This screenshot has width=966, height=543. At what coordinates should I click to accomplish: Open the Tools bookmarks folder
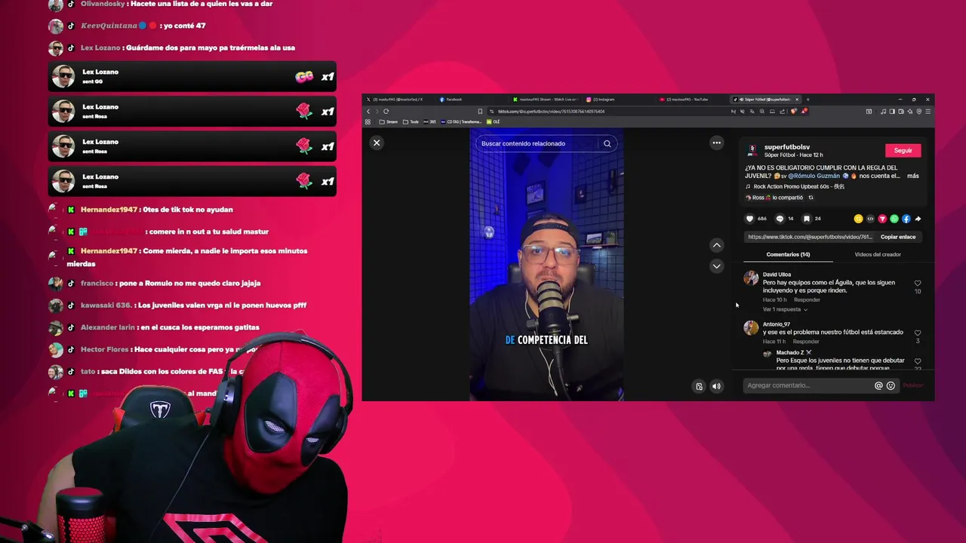[411, 122]
